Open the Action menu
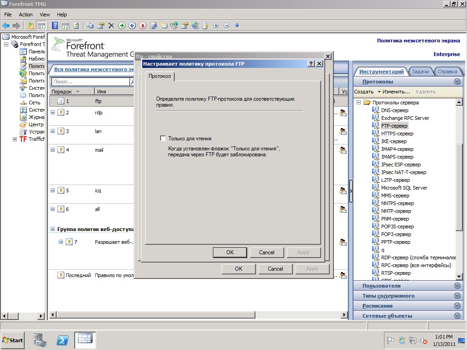The image size is (467, 350). (26, 15)
